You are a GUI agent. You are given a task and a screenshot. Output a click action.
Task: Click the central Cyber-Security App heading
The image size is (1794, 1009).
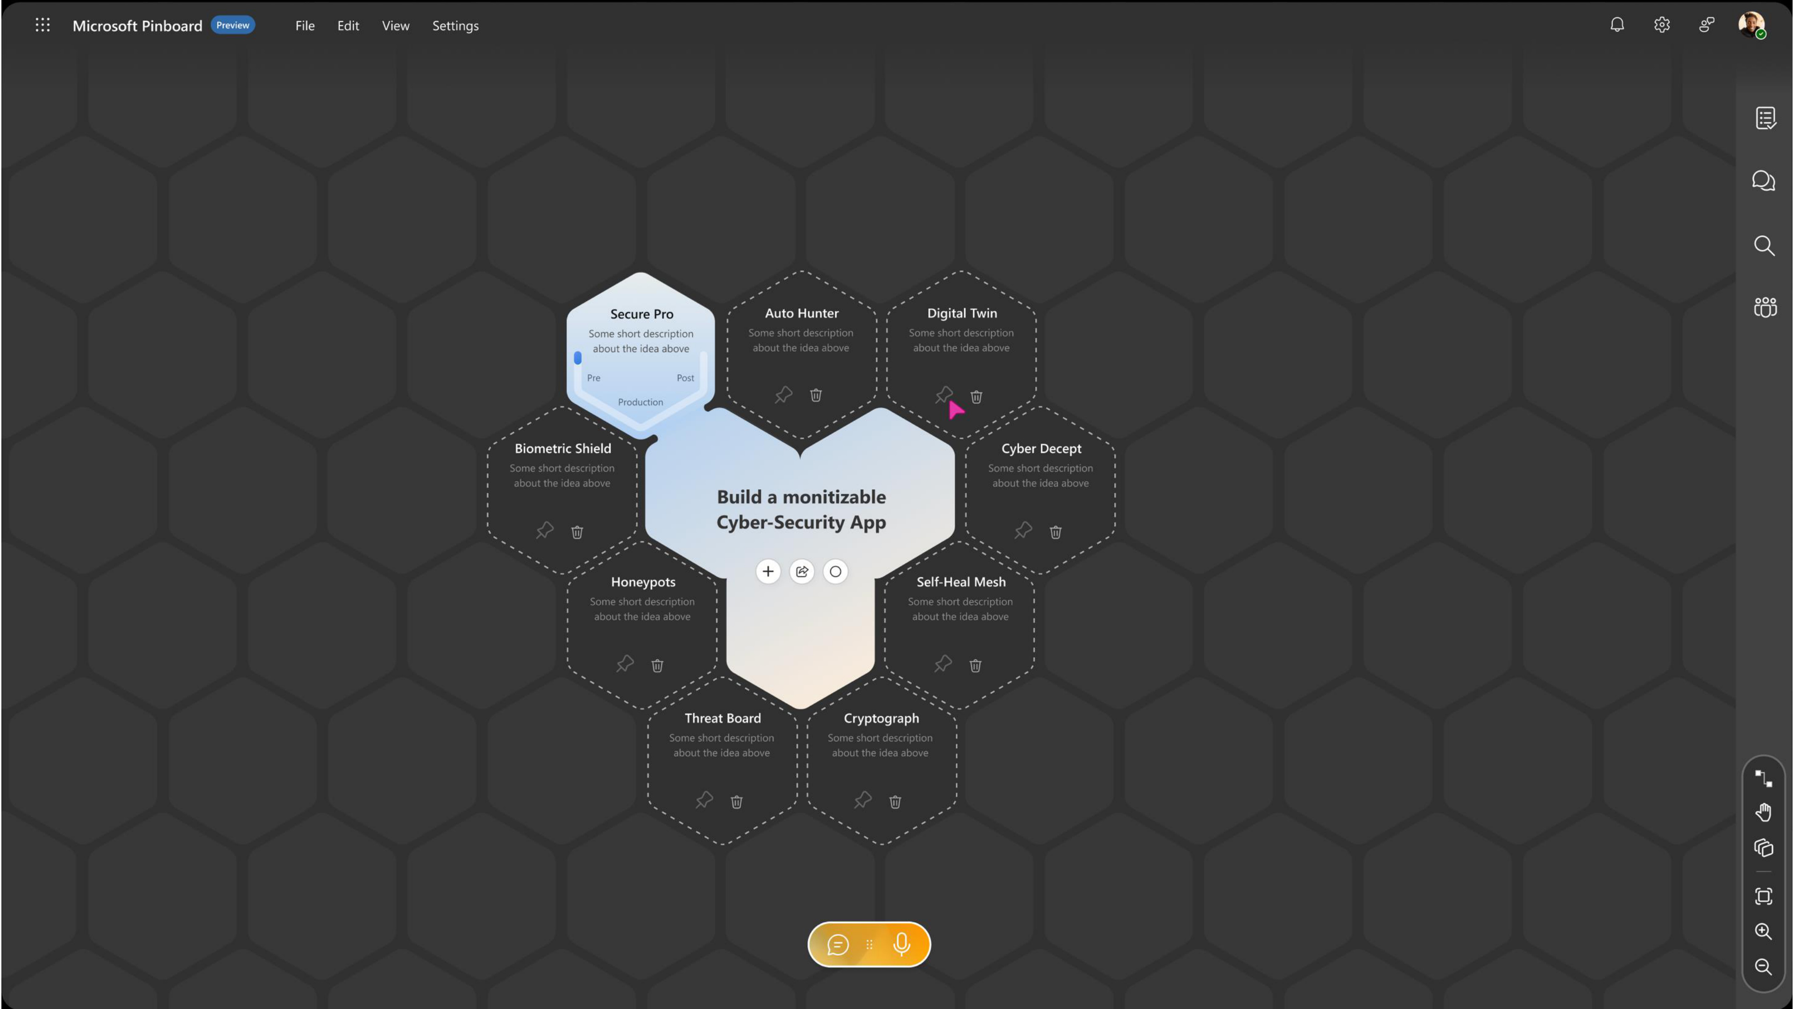point(801,510)
